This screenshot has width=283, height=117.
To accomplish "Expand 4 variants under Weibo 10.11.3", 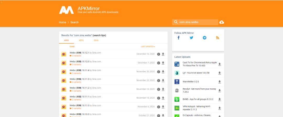I will point(75,82).
